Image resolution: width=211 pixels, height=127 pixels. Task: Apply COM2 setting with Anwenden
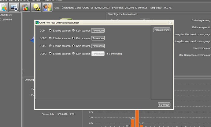click(x=98, y=38)
